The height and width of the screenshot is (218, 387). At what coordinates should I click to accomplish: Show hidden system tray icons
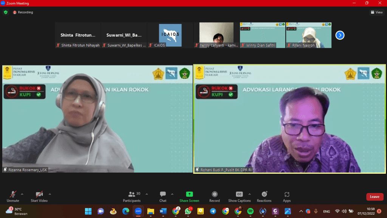pos(301,211)
